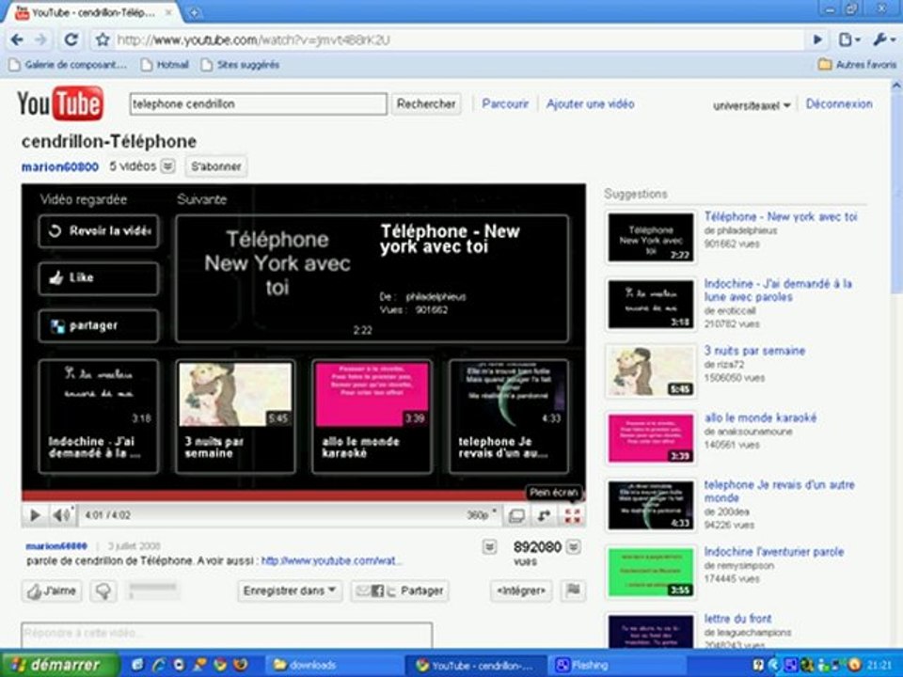
Task: Click the pop-out player icon
Action: pyautogui.click(x=545, y=516)
